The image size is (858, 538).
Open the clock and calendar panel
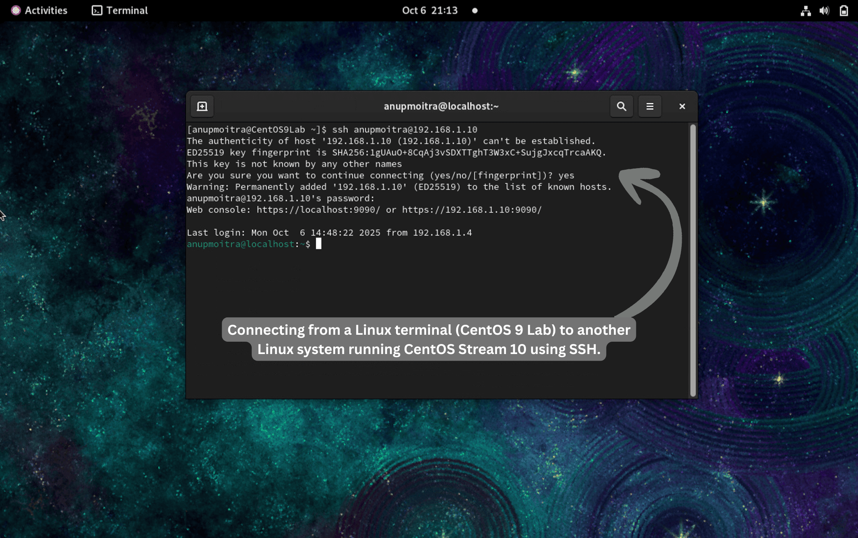point(430,10)
